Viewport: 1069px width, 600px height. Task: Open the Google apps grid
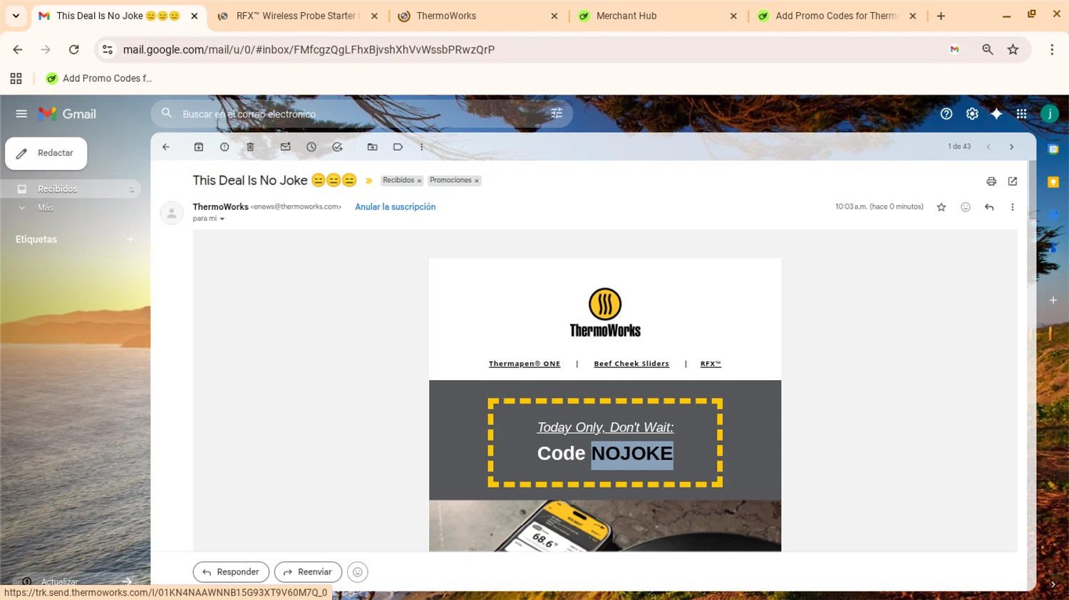click(1021, 114)
